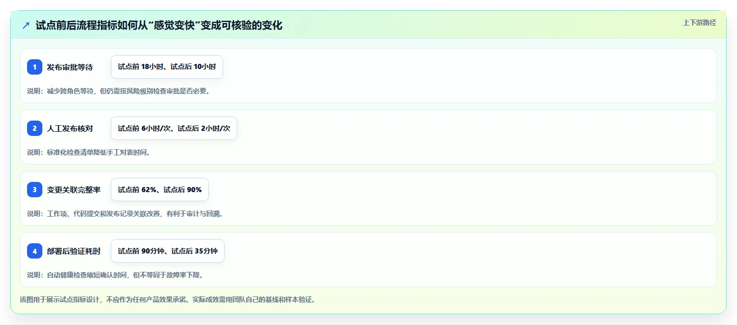Select the step 2 number badge
The height and width of the screenshot is (325, 737).
[x=35, y=128]
